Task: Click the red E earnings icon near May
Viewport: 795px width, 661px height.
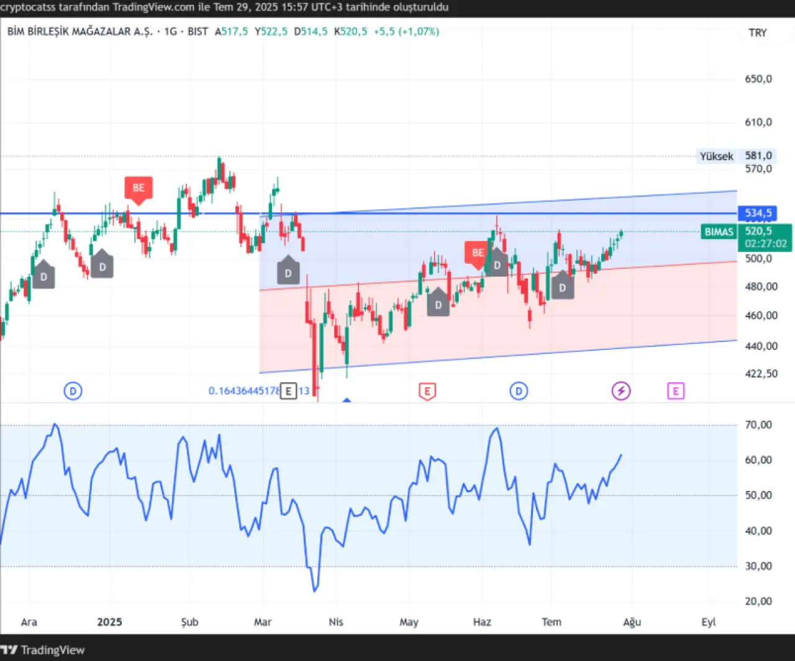Action: tap(427, 391)
